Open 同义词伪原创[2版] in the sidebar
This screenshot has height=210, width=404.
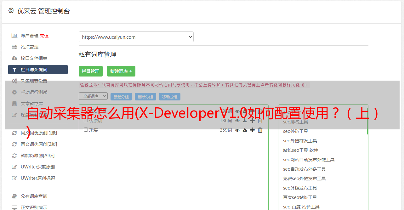pyautogui.click(x=39, y=144)
